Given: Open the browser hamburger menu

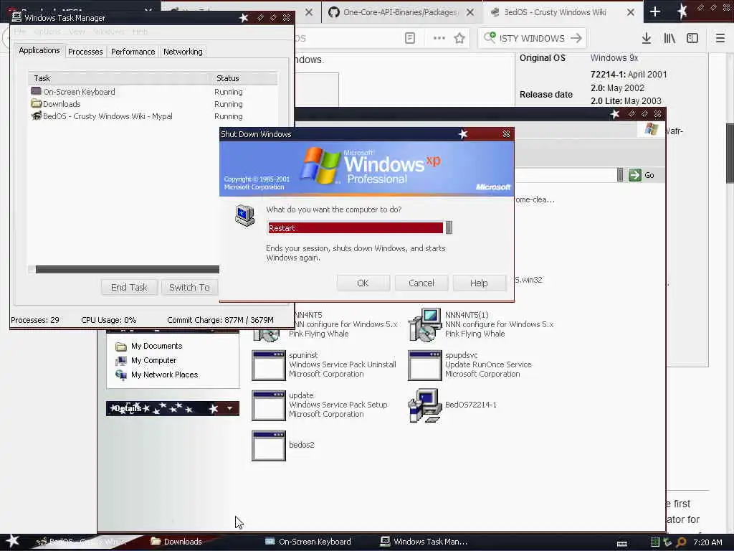Looking at the screenshot, I should click(720, 38).
